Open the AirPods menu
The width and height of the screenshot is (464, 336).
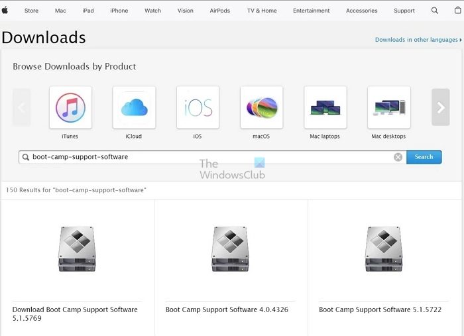(x=220, y=11)
